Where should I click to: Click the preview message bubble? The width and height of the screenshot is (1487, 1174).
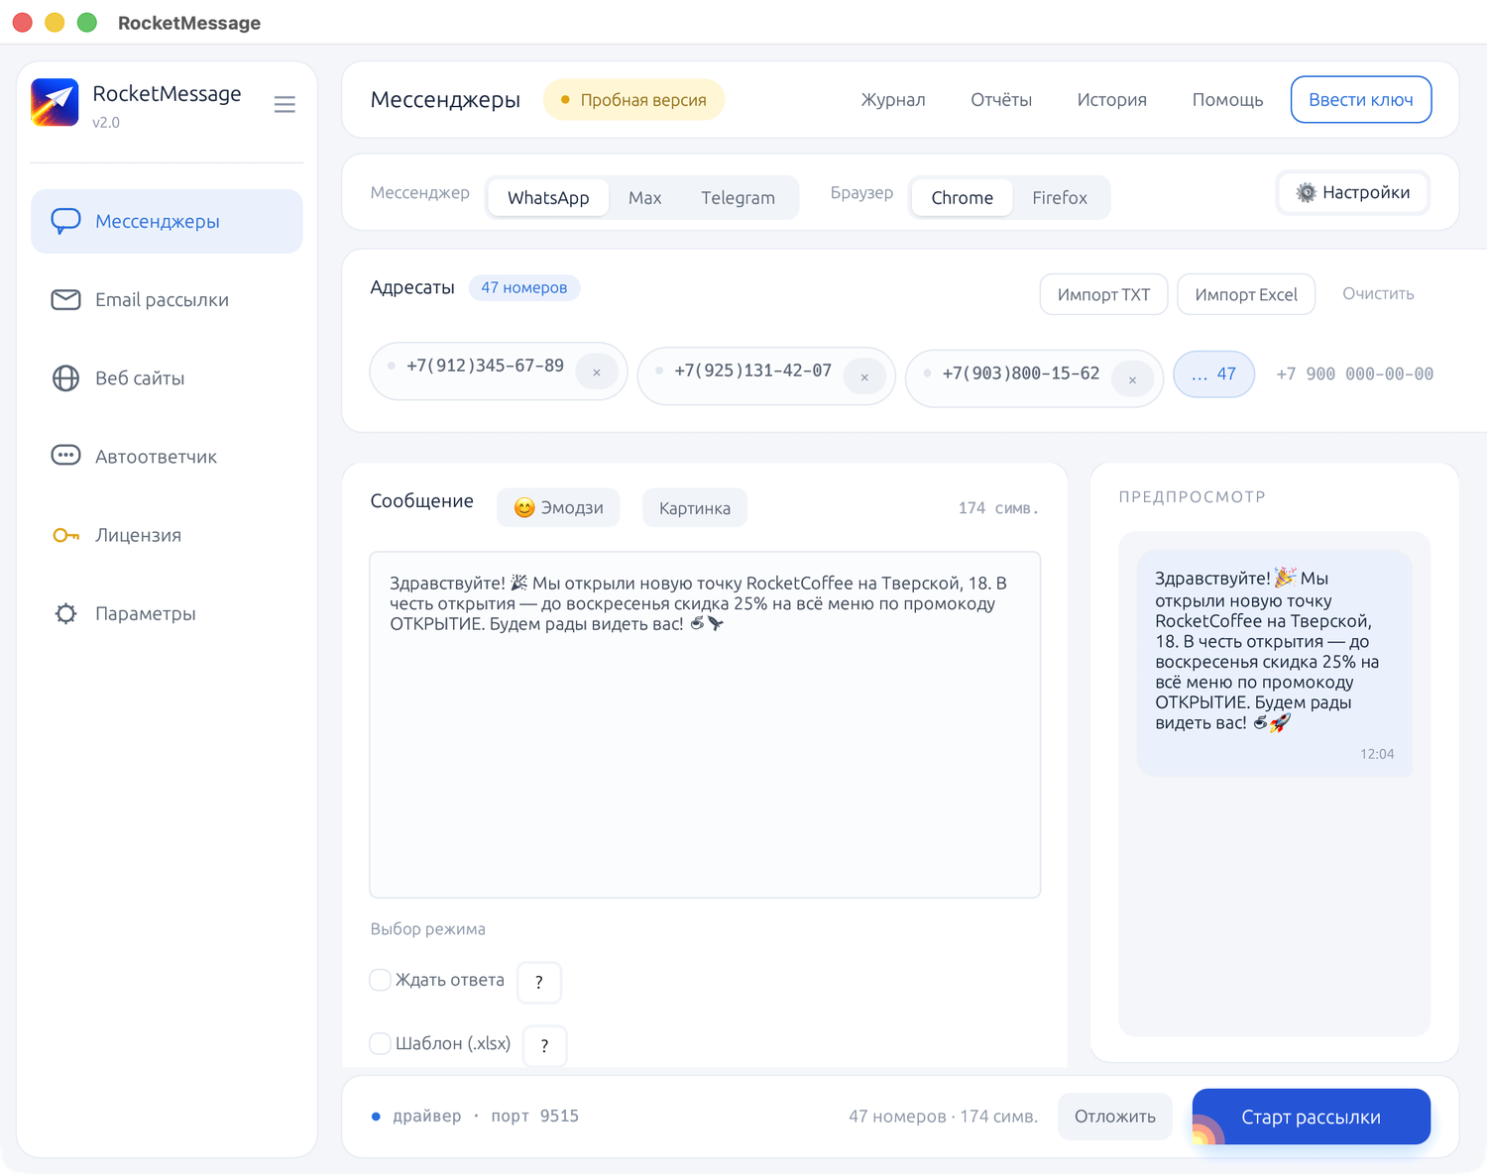coord(1274,663)
